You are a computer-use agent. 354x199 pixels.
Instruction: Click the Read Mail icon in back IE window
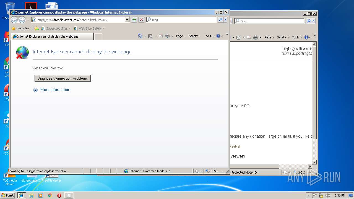click(249, 37)
